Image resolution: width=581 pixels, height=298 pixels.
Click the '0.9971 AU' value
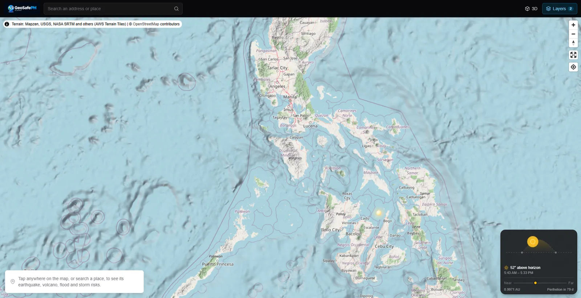(512, 289)
